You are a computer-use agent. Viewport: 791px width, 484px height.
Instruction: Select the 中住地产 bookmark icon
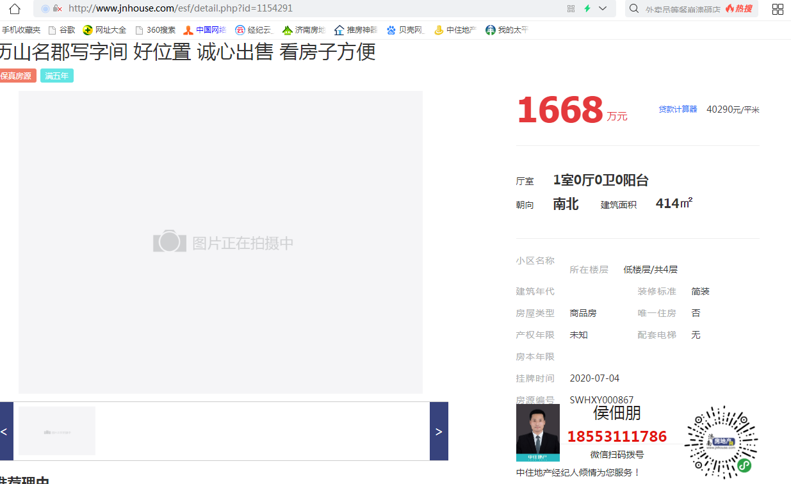click(x=439, y=29)
